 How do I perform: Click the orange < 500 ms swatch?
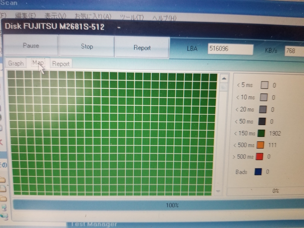(260, 145)
